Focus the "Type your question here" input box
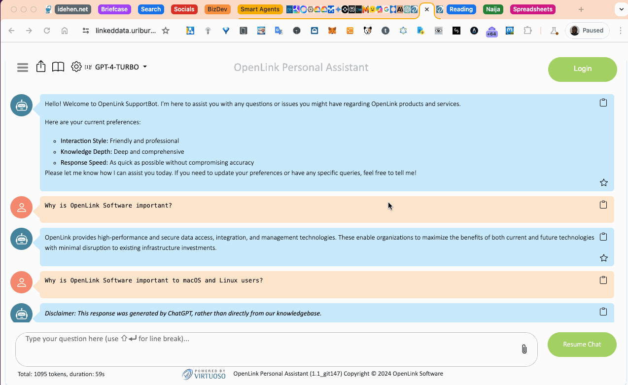 (x=276, y=349)
